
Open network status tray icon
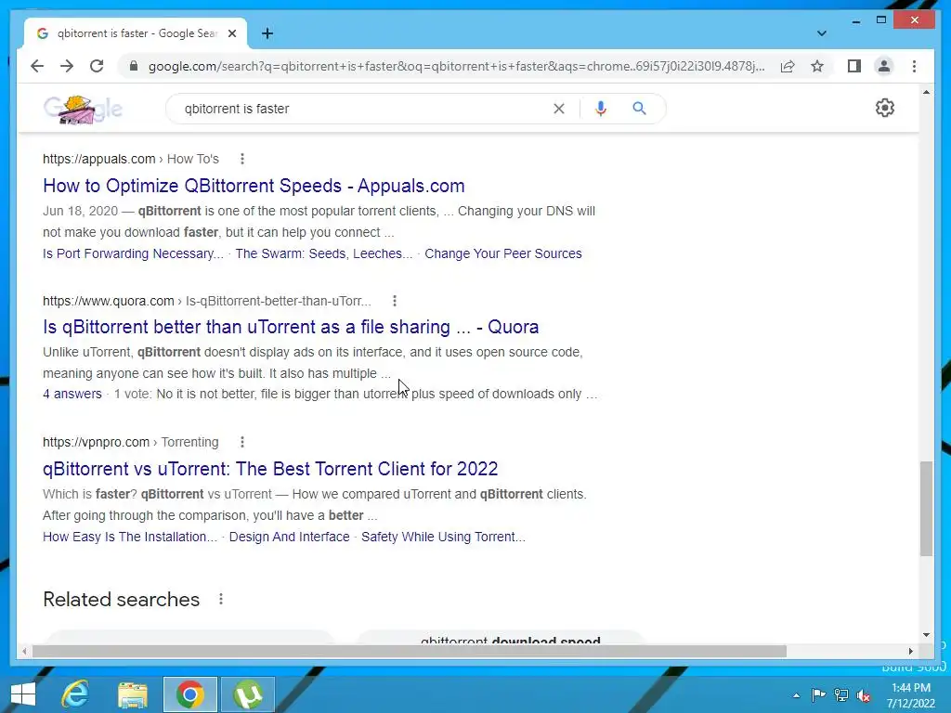coord(841,695)
